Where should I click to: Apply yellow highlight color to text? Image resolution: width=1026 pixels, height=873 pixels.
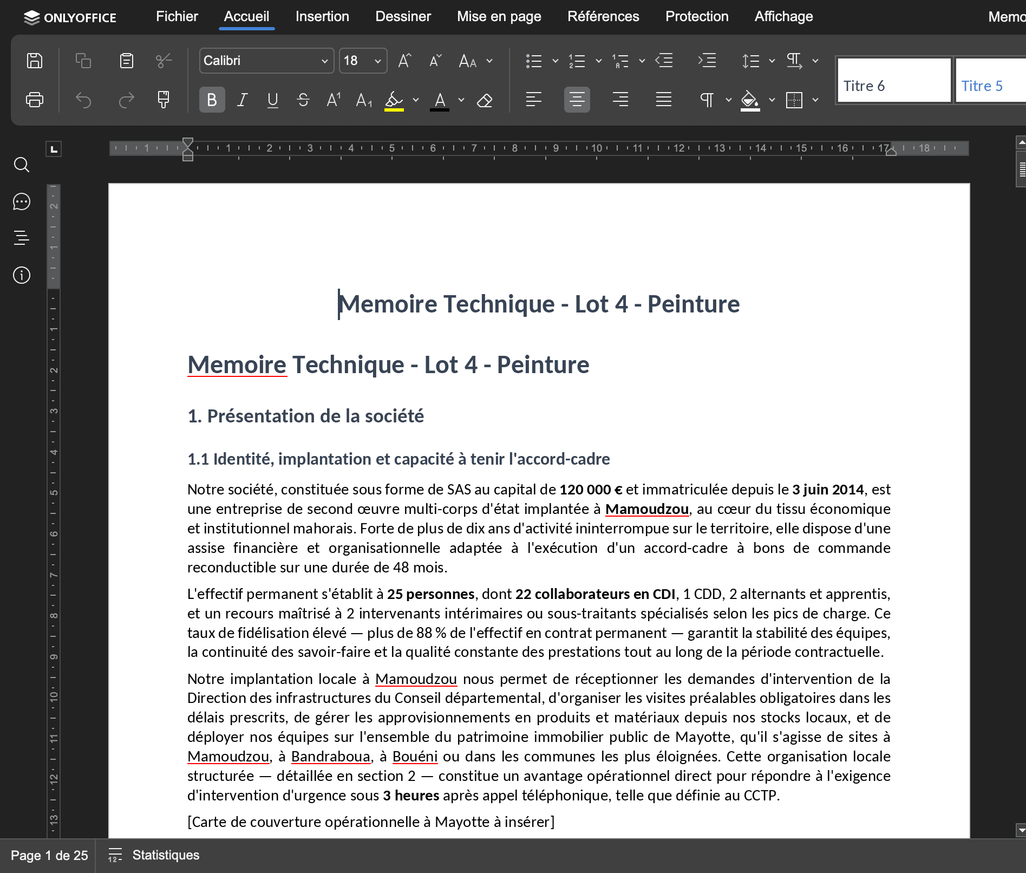tap(394, 100)
